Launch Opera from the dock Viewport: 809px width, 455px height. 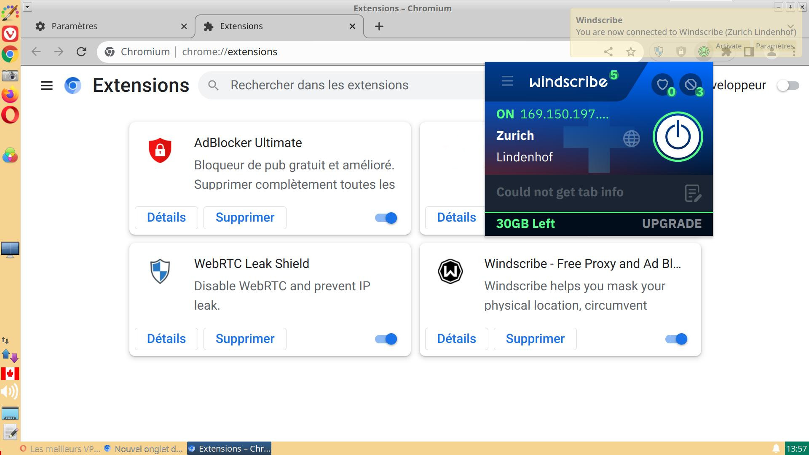point(10,115)
